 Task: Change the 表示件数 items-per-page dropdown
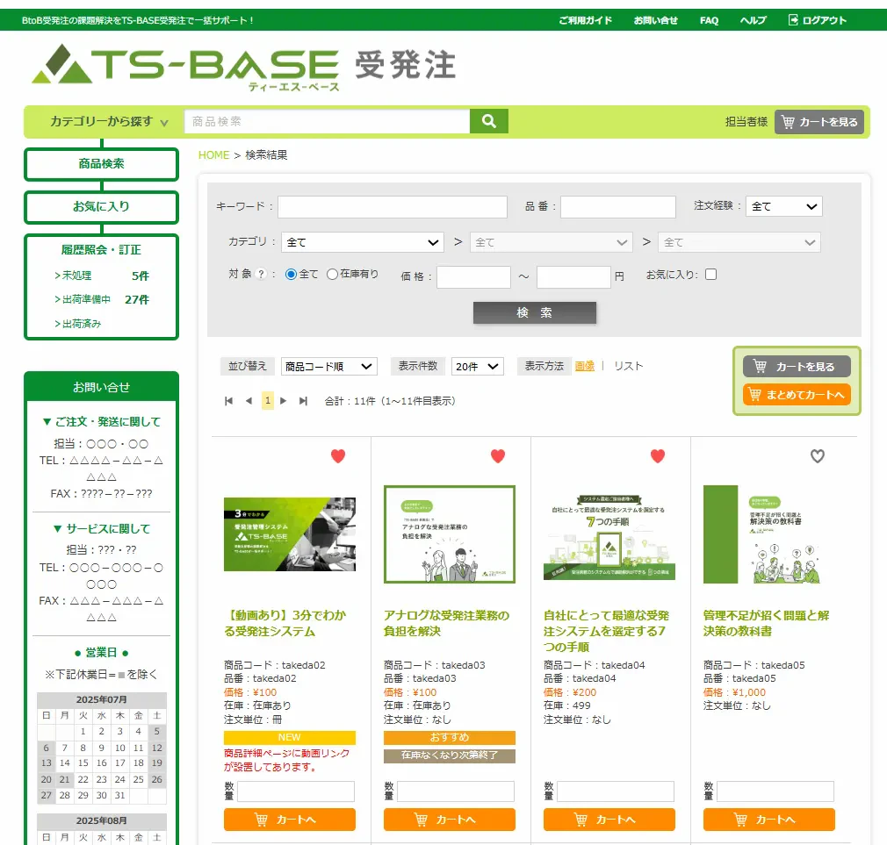point(477,366)
